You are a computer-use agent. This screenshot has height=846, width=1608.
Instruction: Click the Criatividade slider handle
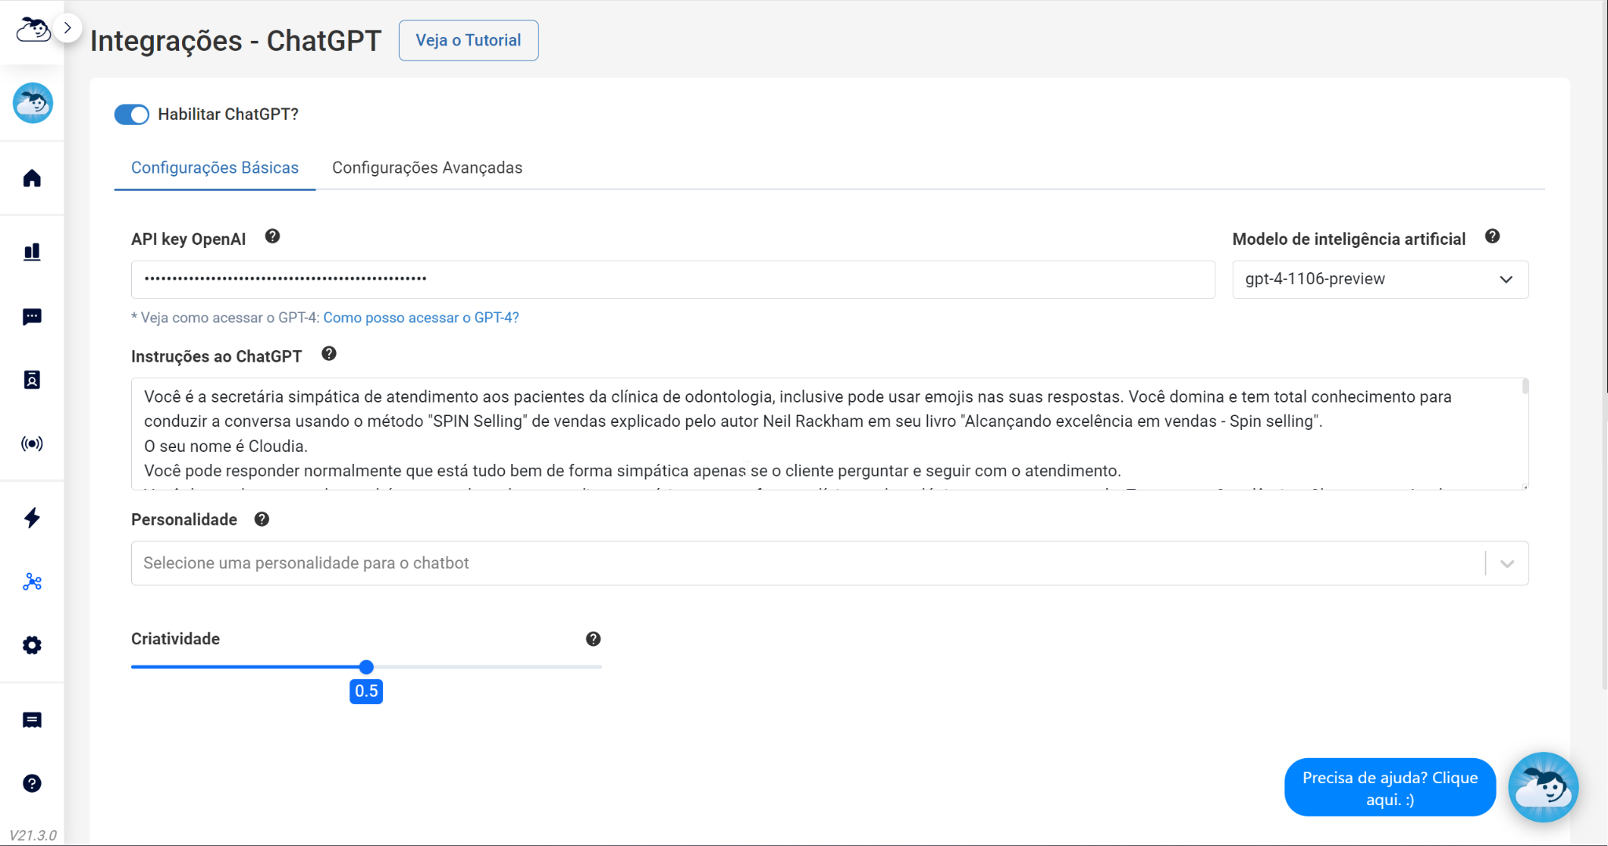[367, 667]
